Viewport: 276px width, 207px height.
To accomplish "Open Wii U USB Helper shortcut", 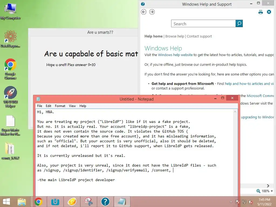I will [x=11, y=97].
